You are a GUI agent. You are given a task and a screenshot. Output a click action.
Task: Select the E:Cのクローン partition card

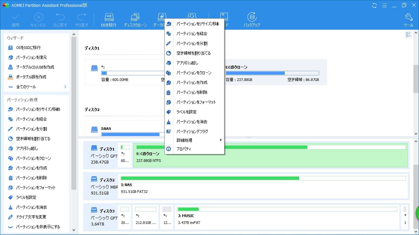click(275, 72)
